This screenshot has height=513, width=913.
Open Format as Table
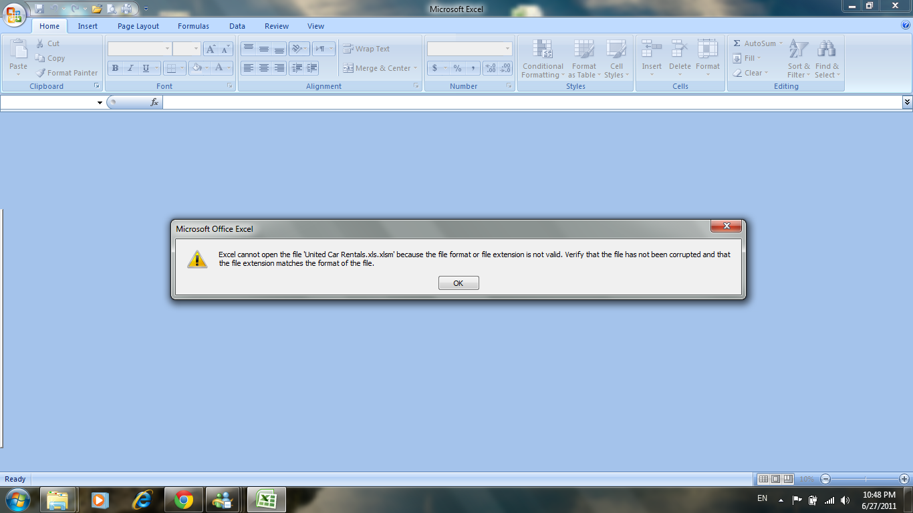(584, 59)
